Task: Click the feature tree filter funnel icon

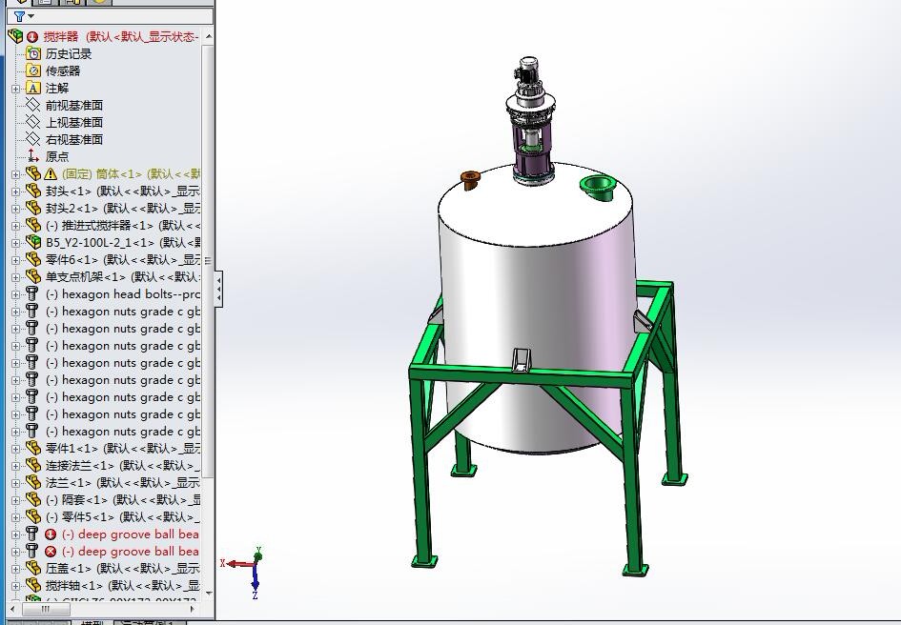Action: [19, 16]
